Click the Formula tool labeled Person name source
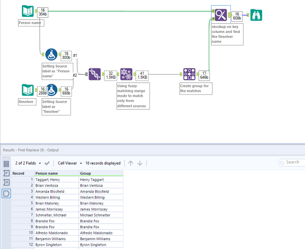This screenshot has height=249, width=305. [51, 55]
